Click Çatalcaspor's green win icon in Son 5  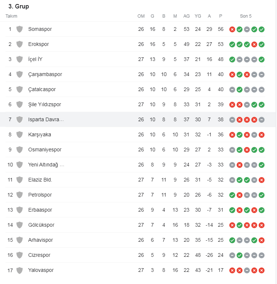240,90
